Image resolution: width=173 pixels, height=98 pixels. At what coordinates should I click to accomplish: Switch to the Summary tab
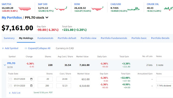9,38
